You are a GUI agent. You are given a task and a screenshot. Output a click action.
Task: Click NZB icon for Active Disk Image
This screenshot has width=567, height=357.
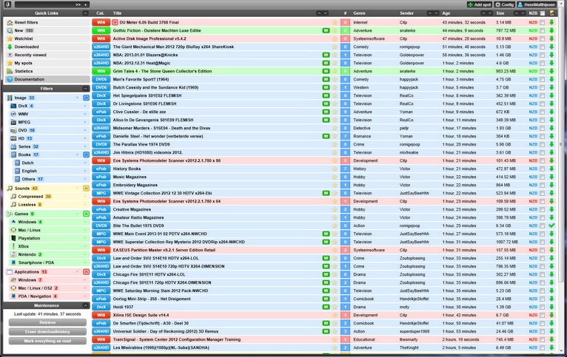click(x=533, y=38)
